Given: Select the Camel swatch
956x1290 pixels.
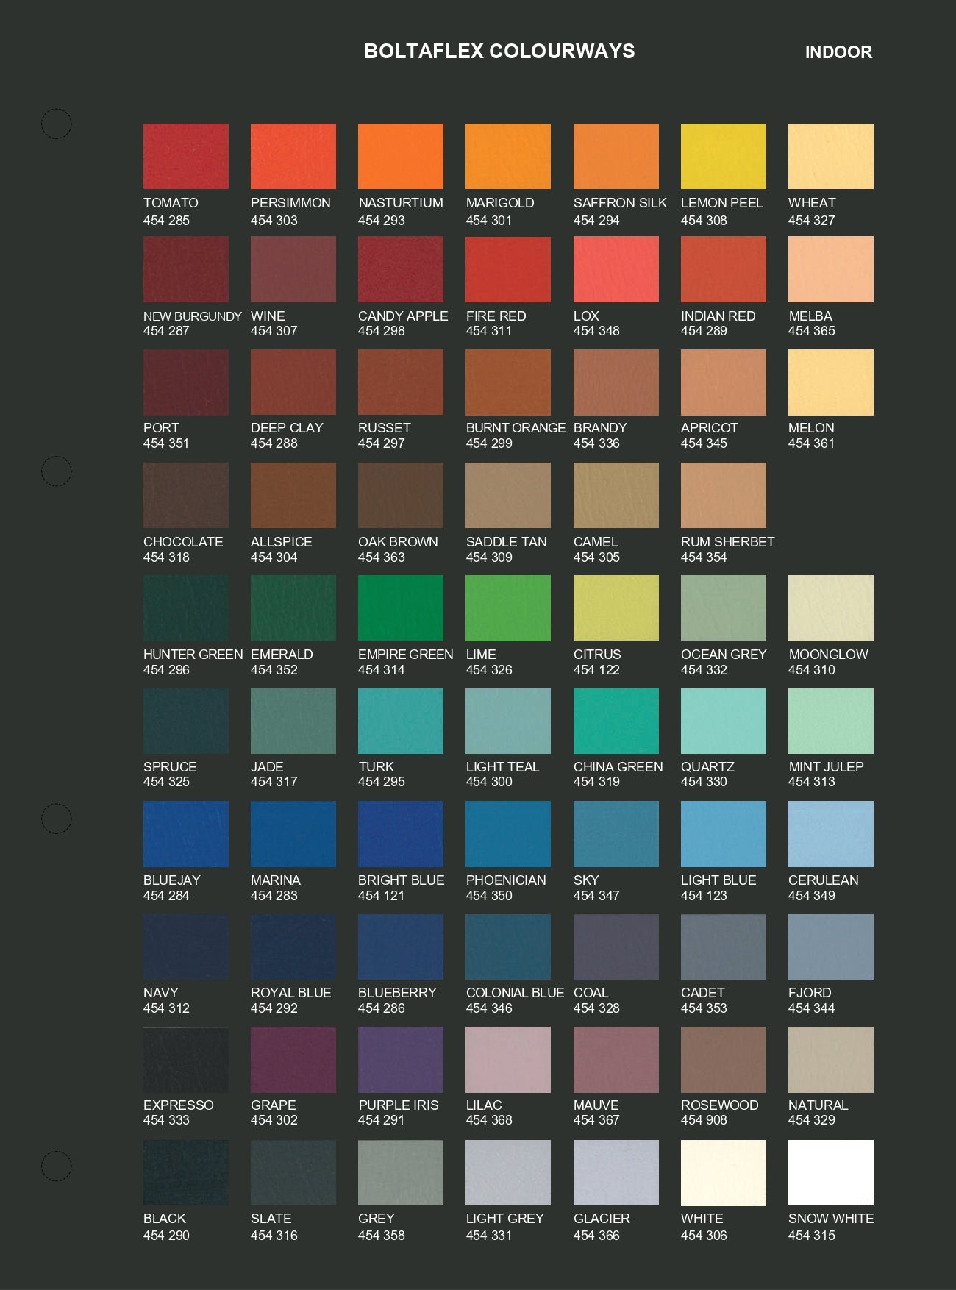Looking at the screenshot, I should [x=616, y=495].
